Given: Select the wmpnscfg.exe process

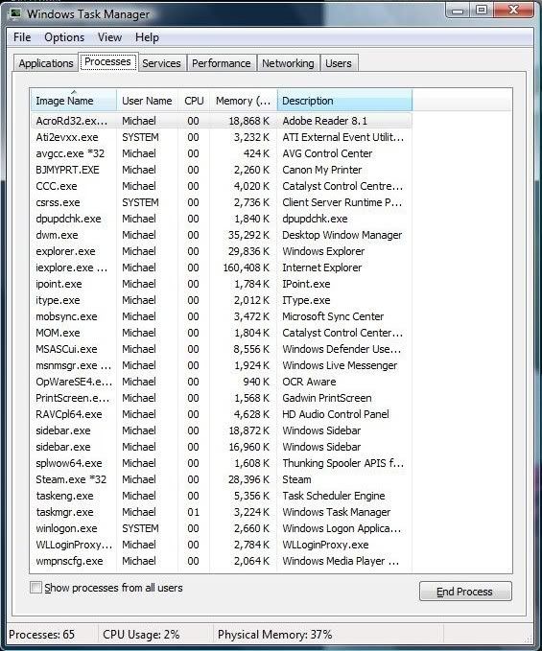Looking at the screenshot, I should 222,561.
